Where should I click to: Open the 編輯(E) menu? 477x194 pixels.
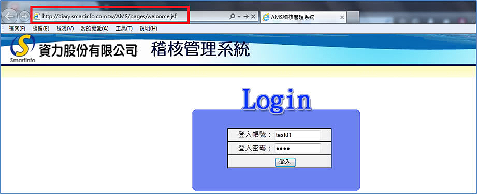(x=41, y=29)
